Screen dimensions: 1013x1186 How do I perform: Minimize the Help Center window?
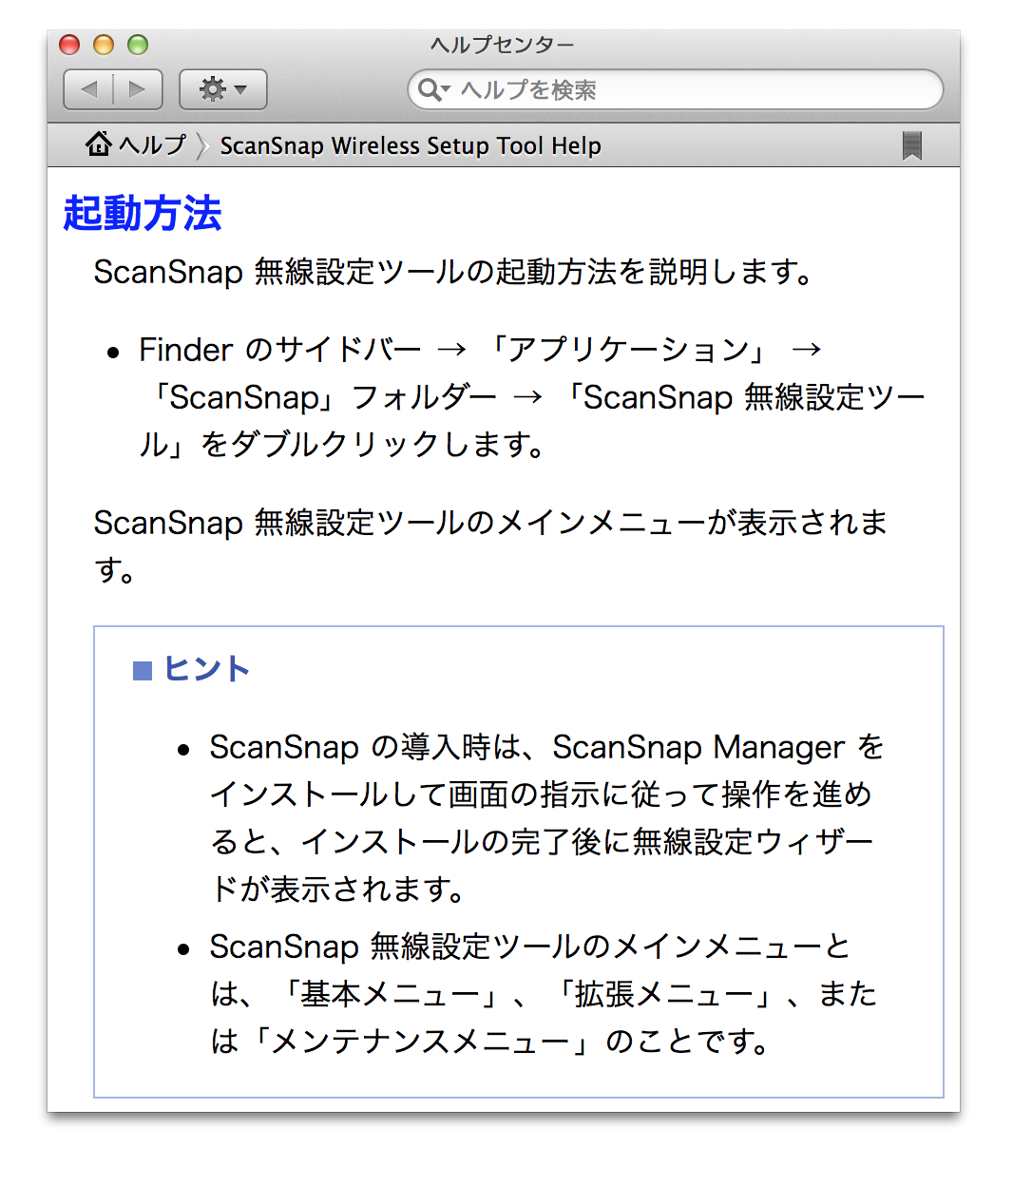click(x=104, y=45)
